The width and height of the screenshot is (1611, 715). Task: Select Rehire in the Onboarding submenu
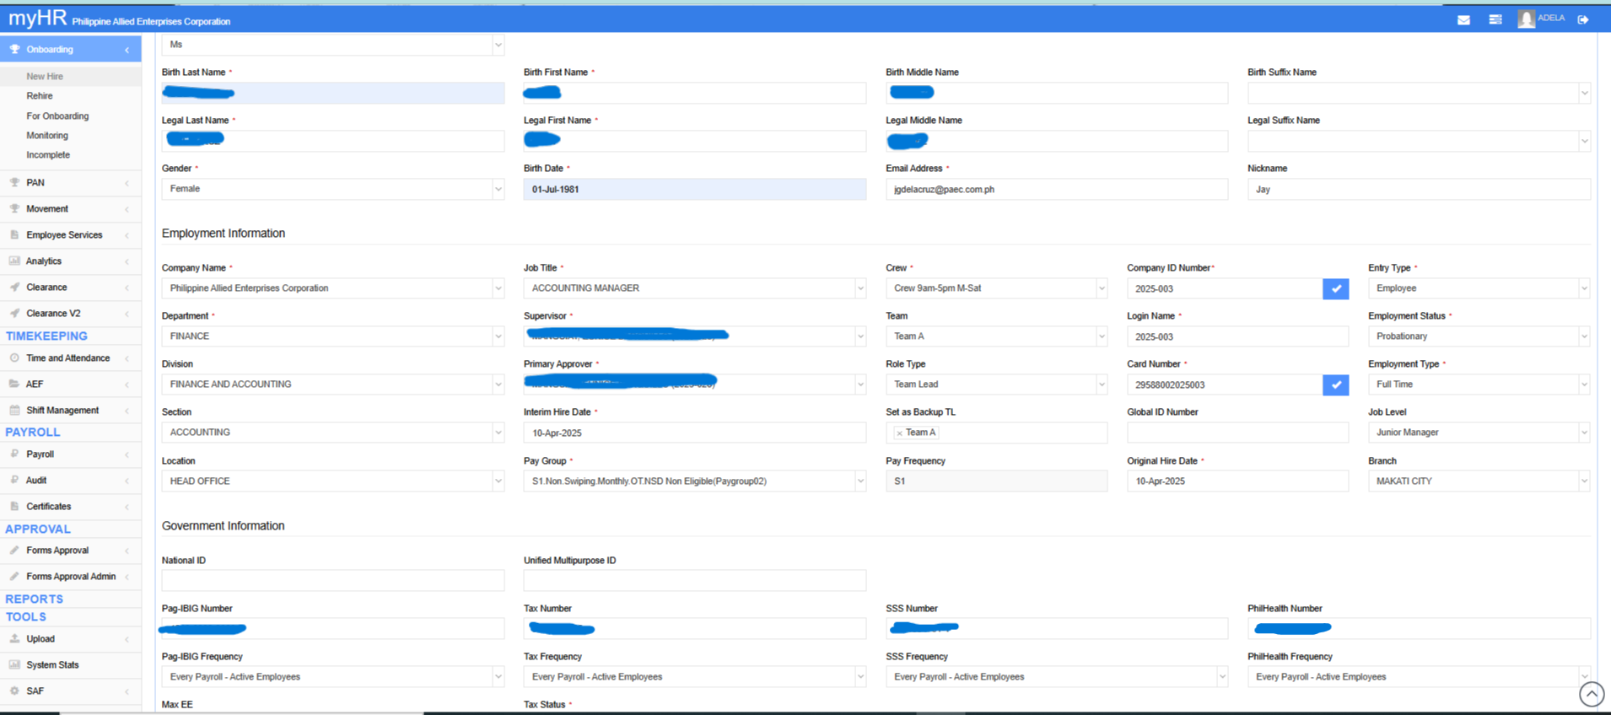[x=40, y=96]
